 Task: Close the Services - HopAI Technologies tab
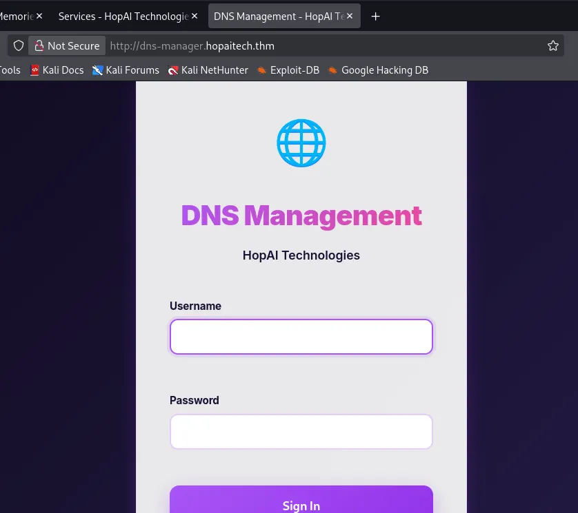click(x=195, y=17)
